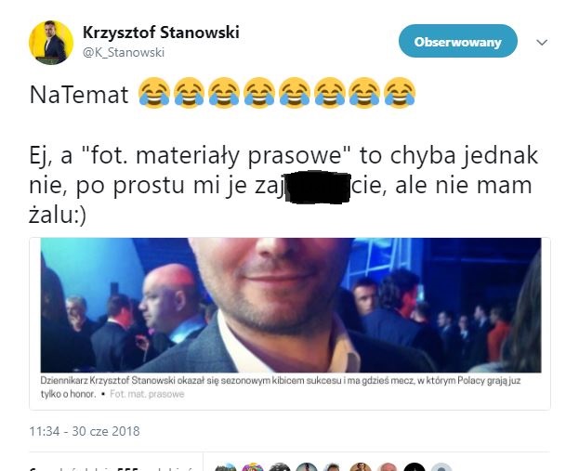Image resolution: width=566 pixels, height=471 pixels.
Task: Toggle the Obserwowany follow button
Action: pos(457,41)
